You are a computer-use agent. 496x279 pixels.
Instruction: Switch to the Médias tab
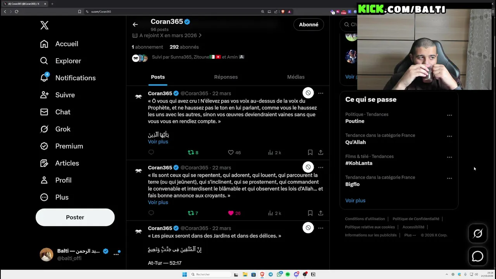[296, 77]
